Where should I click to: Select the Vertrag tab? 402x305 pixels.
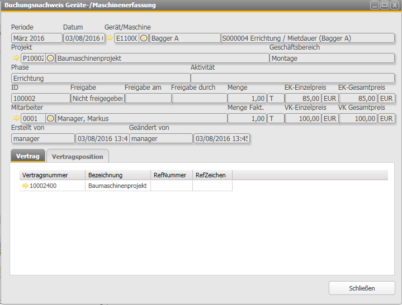[x=27, y=156]
